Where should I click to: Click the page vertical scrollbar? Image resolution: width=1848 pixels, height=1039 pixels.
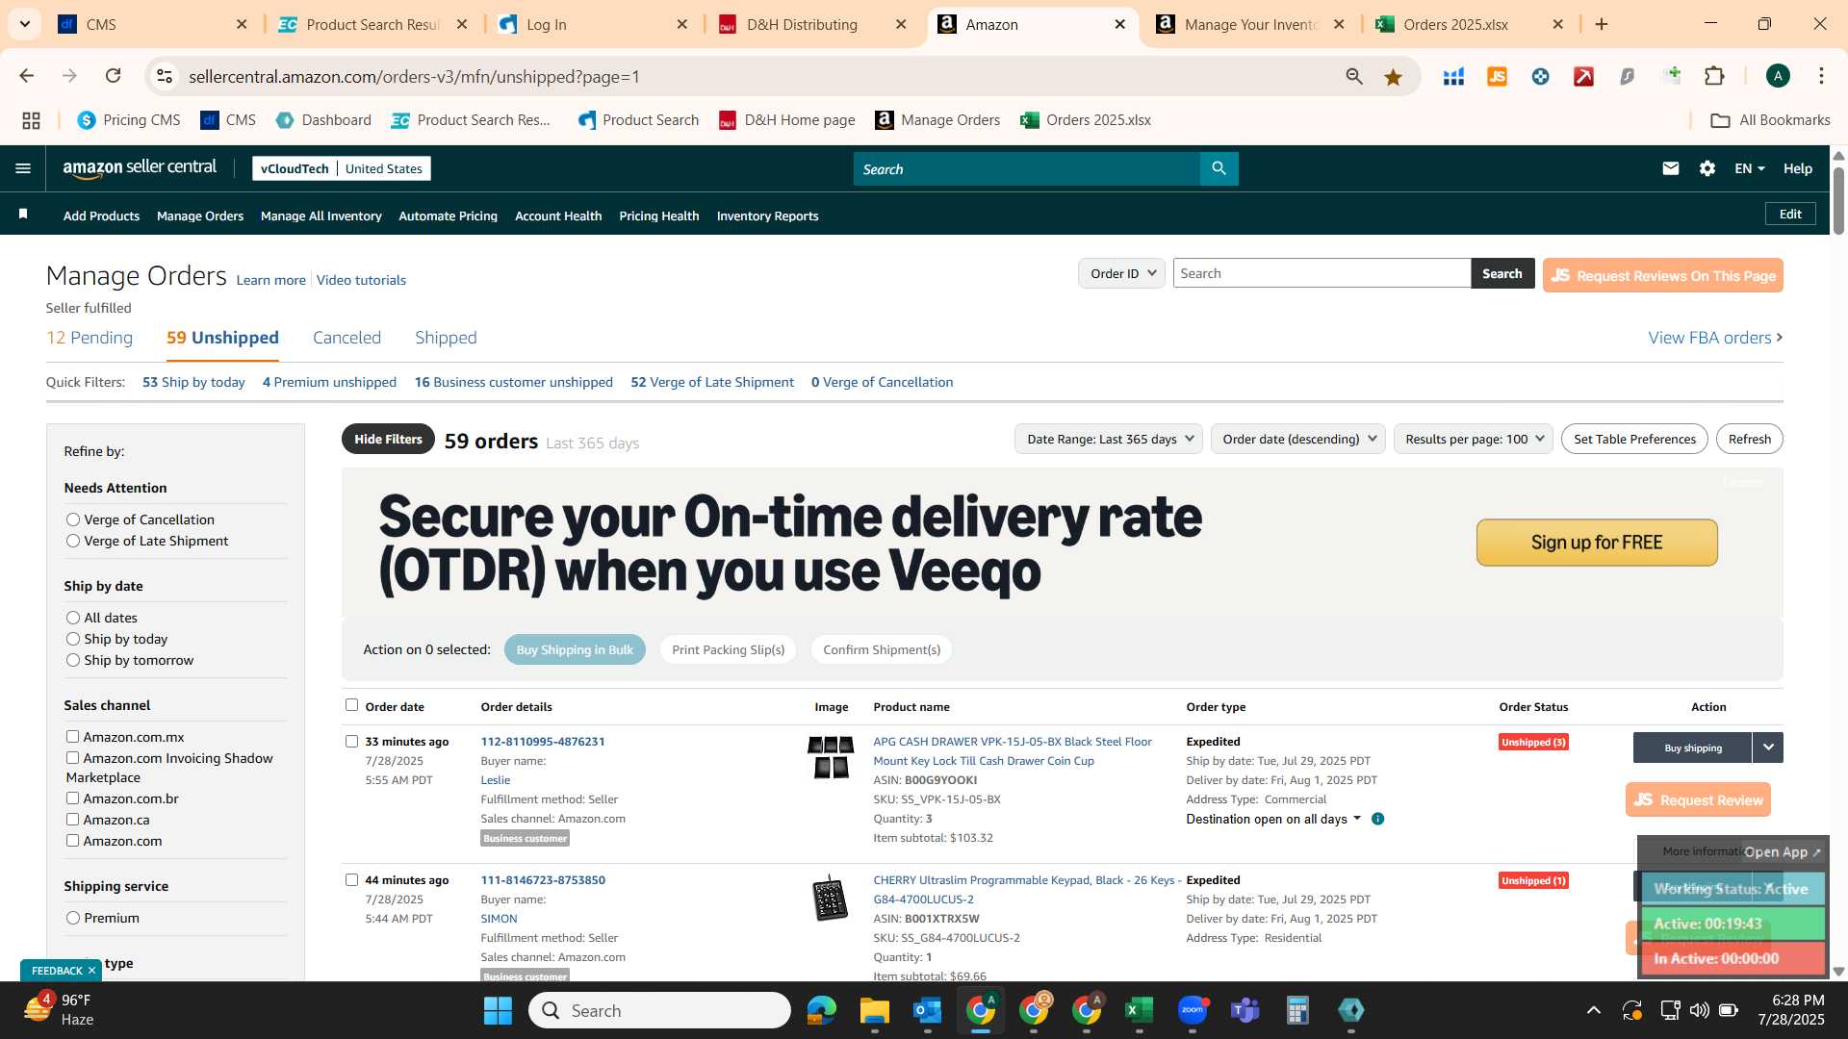pyautogui.click(x=1838, y=202)
